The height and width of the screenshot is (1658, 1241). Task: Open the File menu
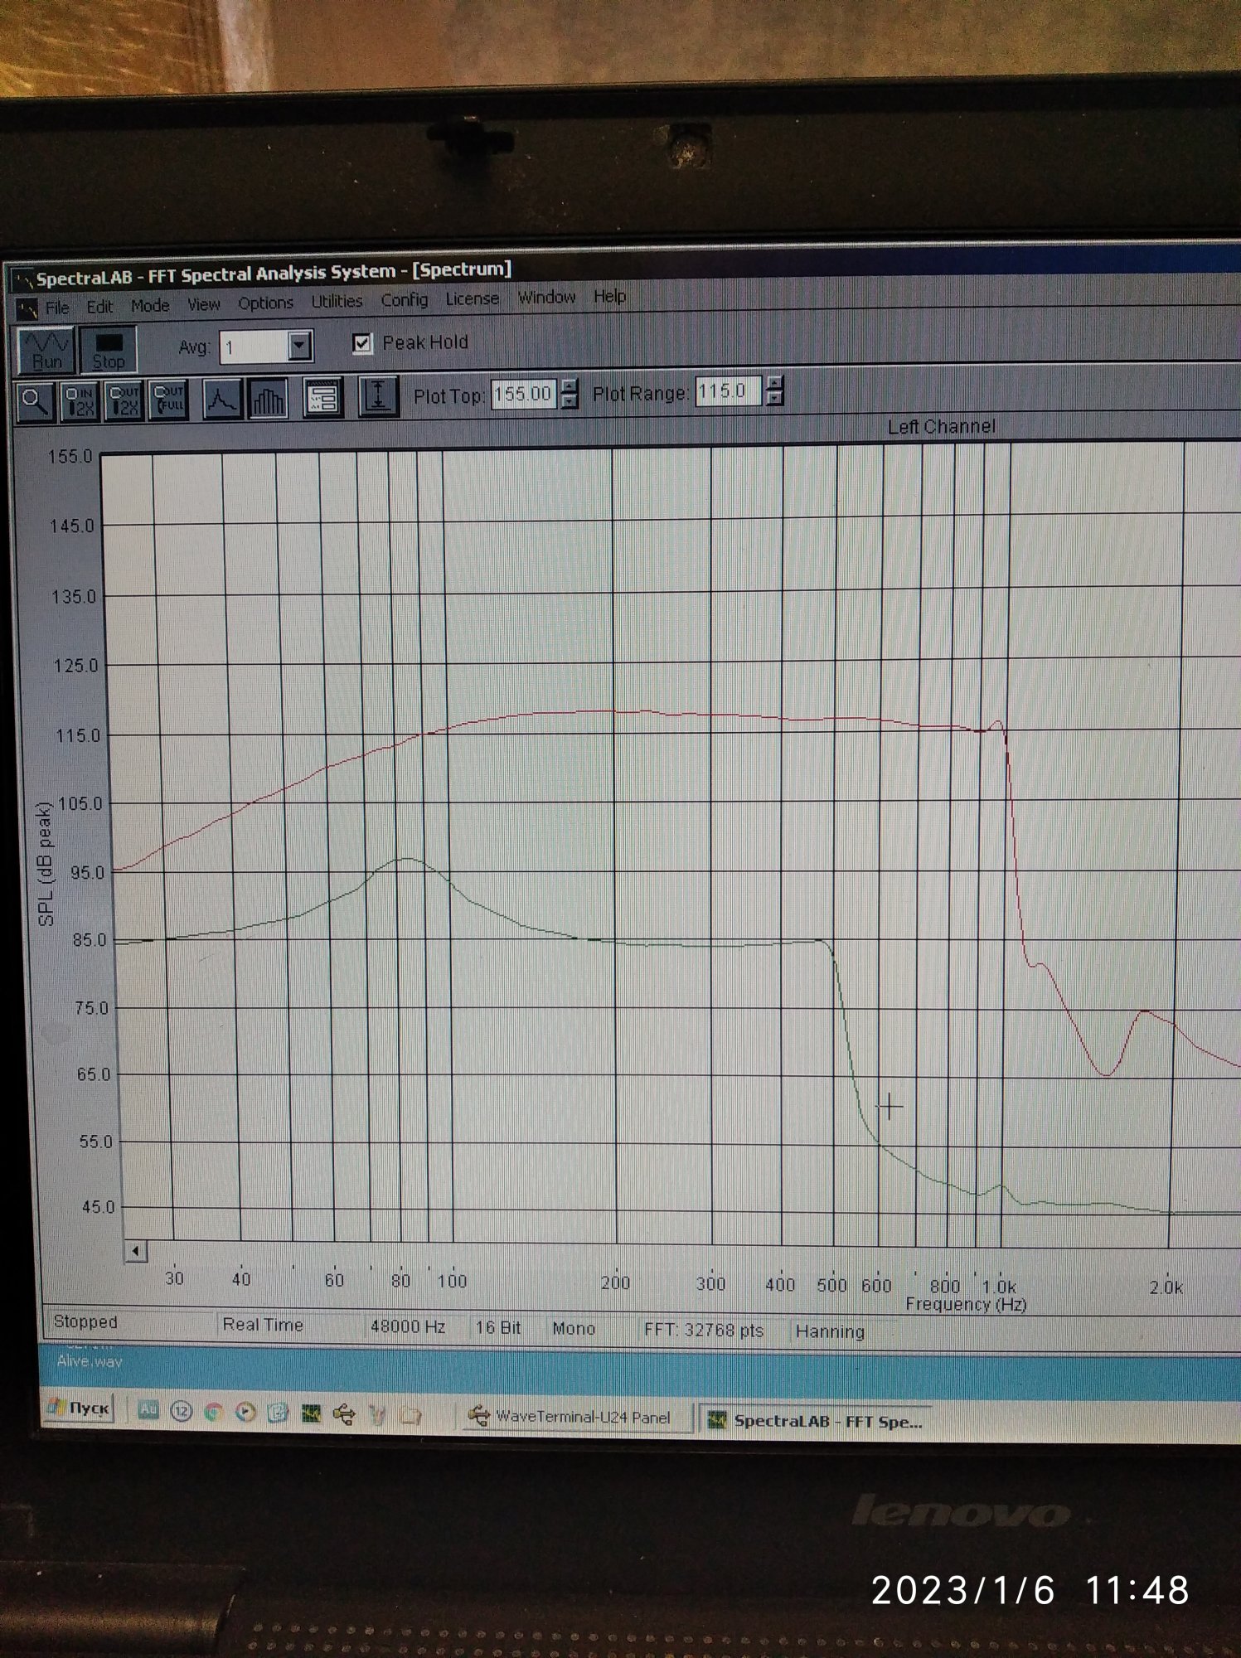[x=57, y=308]
